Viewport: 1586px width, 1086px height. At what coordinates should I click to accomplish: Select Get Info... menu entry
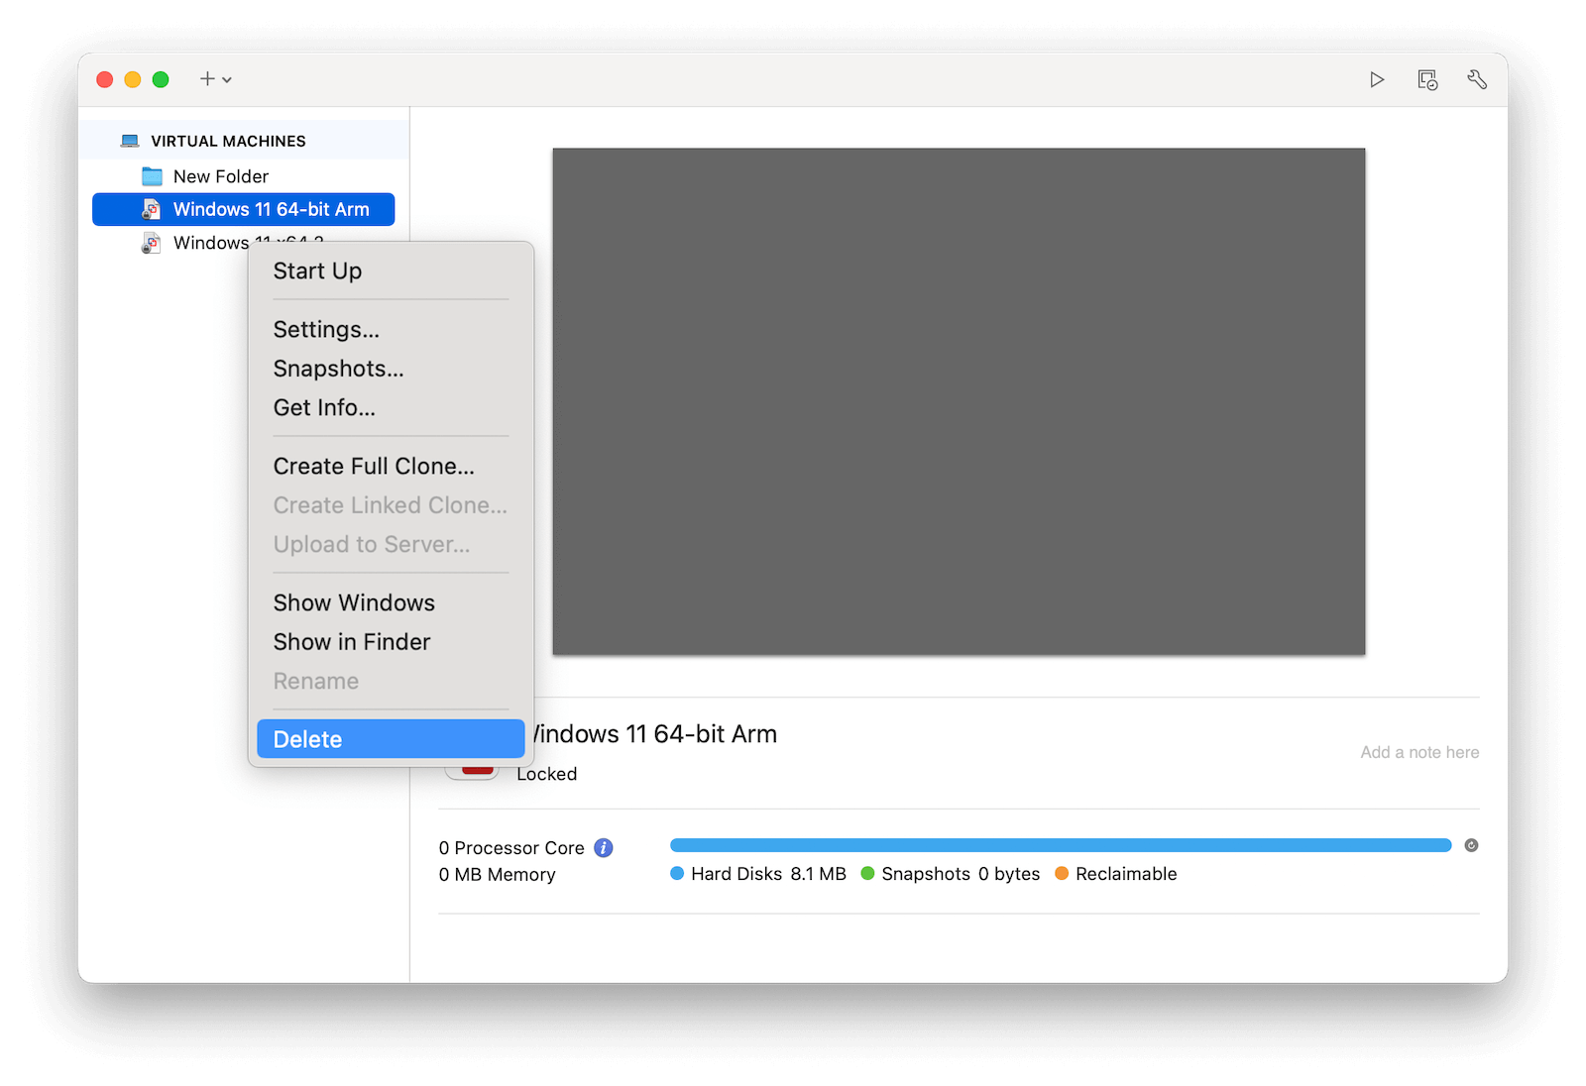tap(391, 408)
